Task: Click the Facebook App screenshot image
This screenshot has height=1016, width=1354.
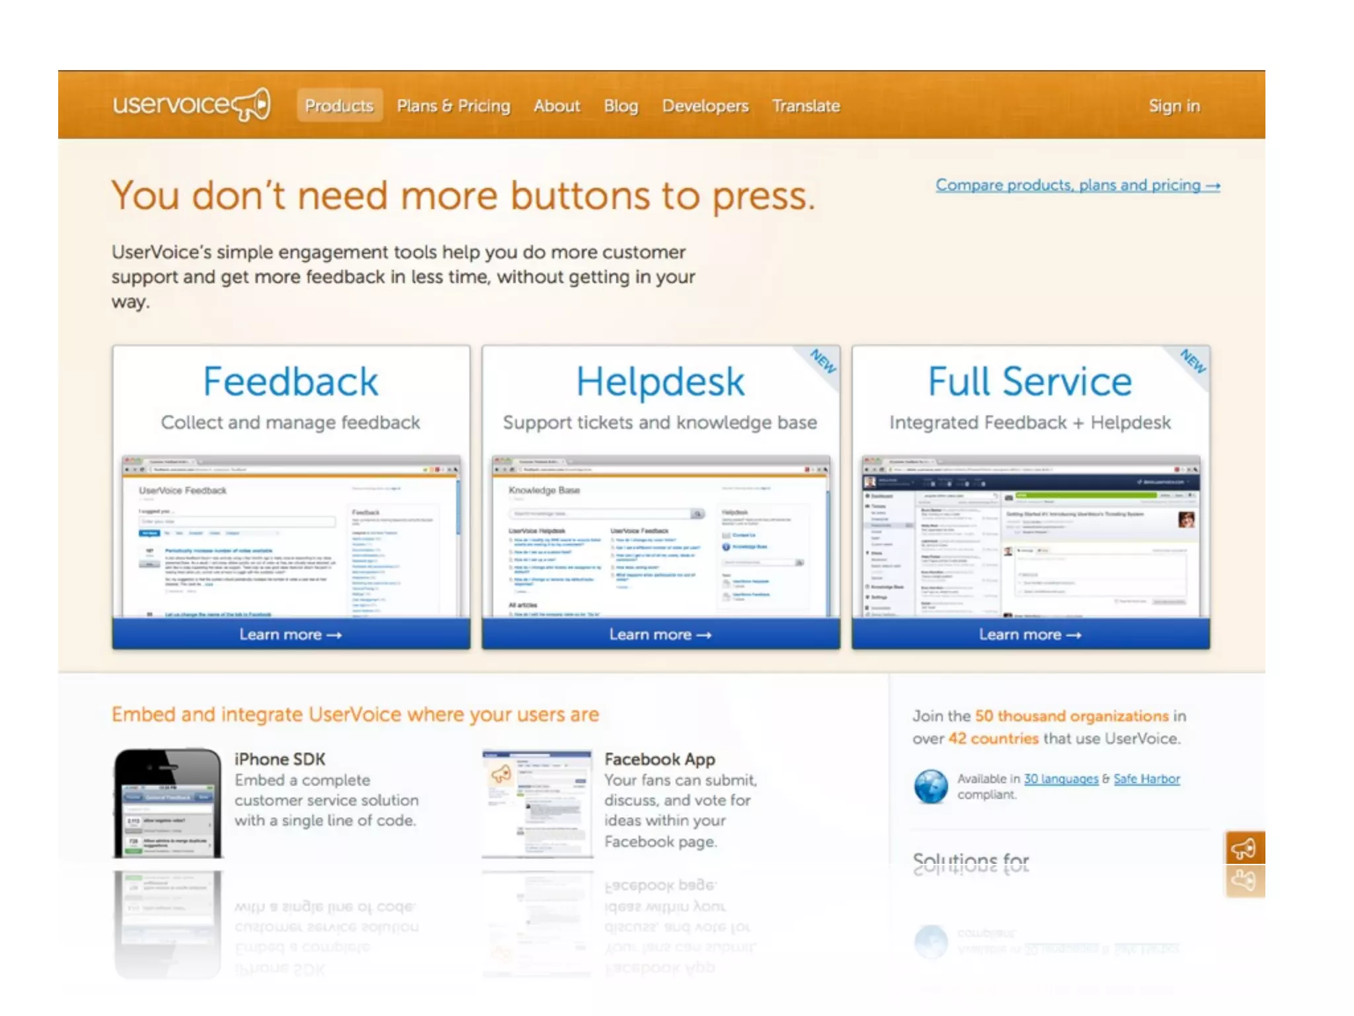Action: 537,803
